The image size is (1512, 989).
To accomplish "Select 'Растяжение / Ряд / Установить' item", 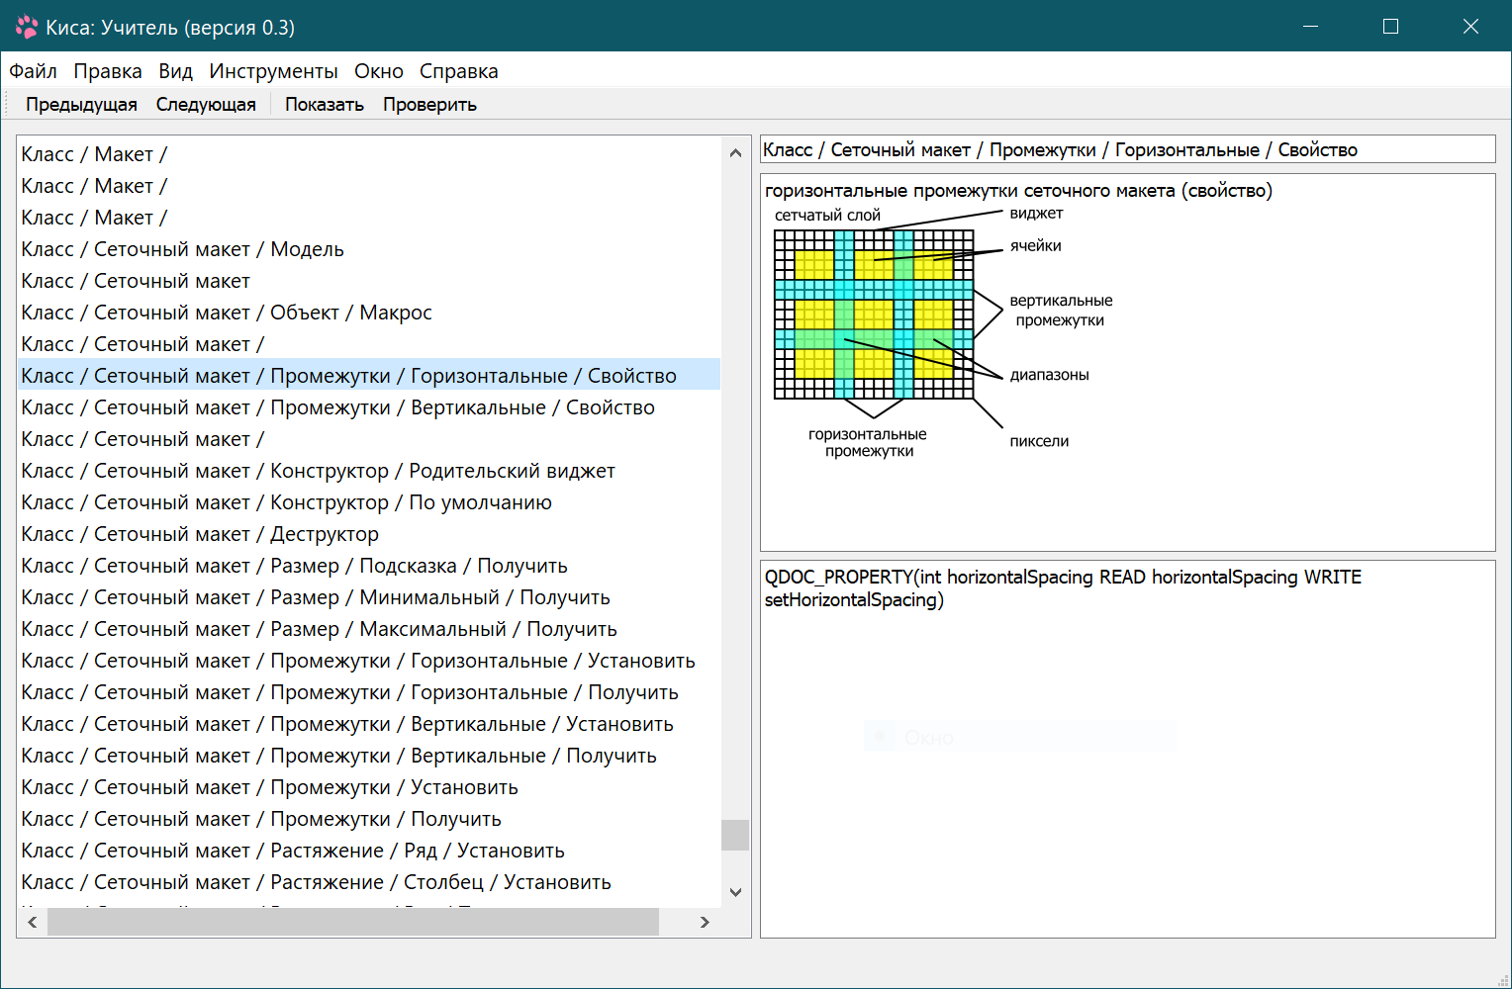I will click(x=293, y=851).
